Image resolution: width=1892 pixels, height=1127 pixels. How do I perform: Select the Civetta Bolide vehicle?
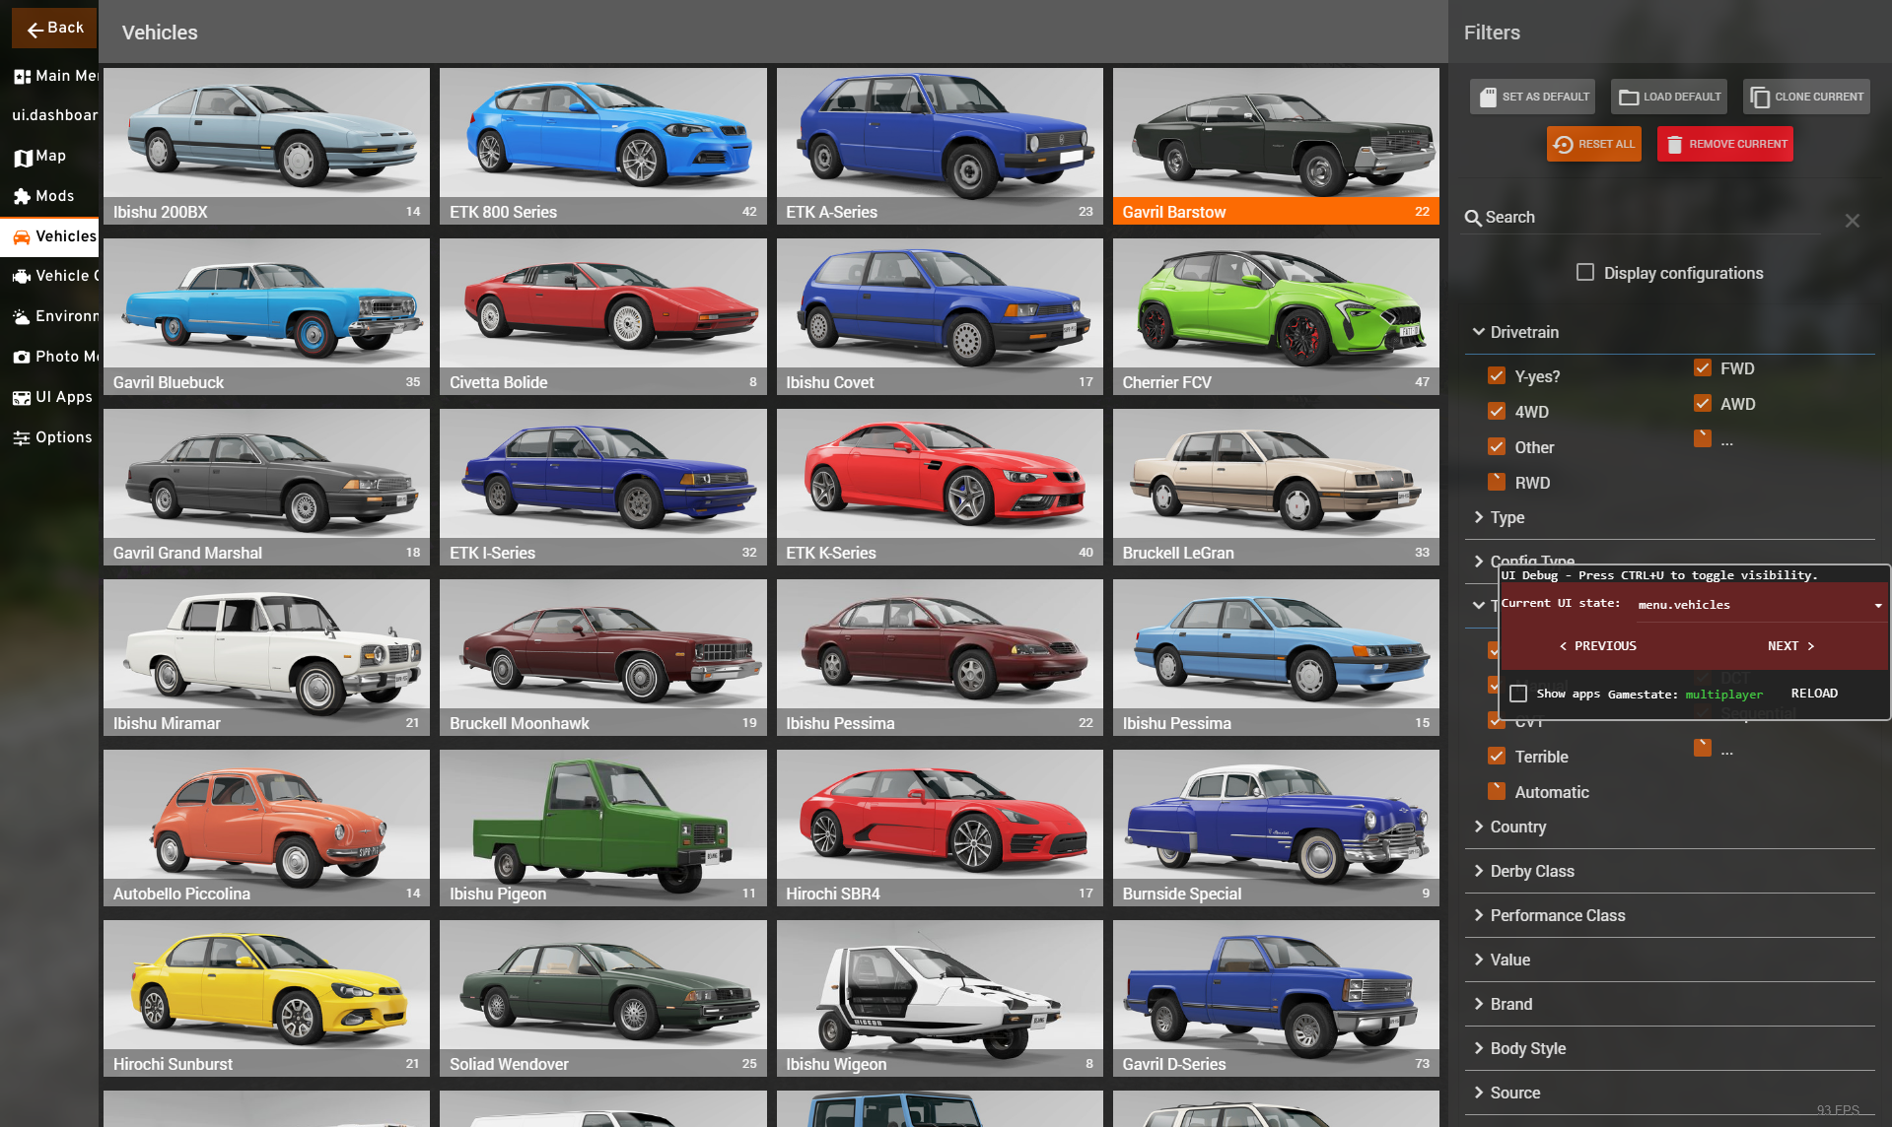603,316
